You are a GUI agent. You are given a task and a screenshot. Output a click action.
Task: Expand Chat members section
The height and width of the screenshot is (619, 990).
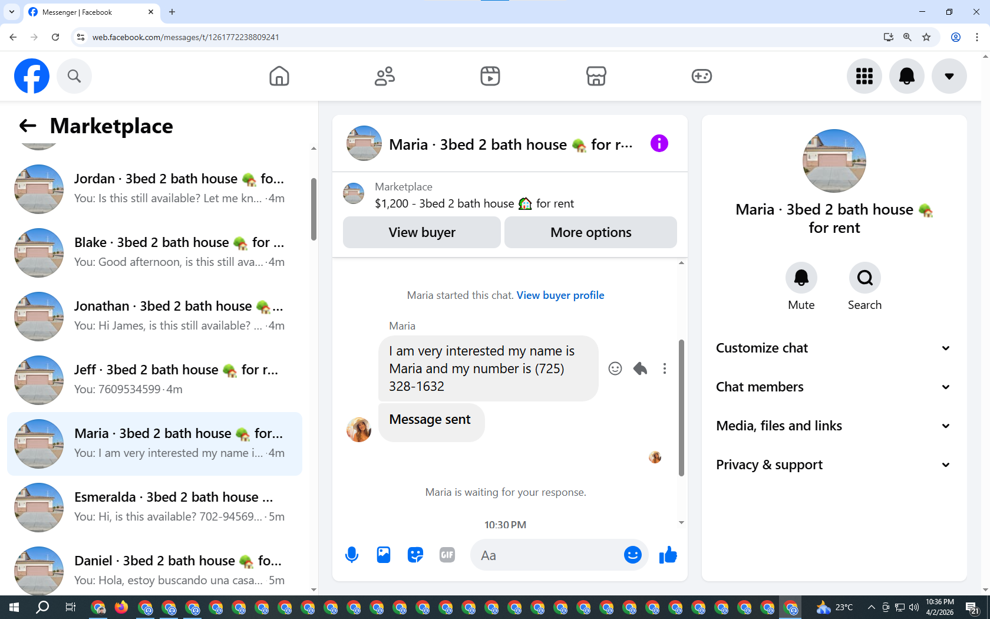pos(834,387)
